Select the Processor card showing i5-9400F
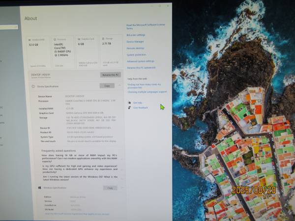This screenshot has width=295, height=221. [x=63, y=52]
